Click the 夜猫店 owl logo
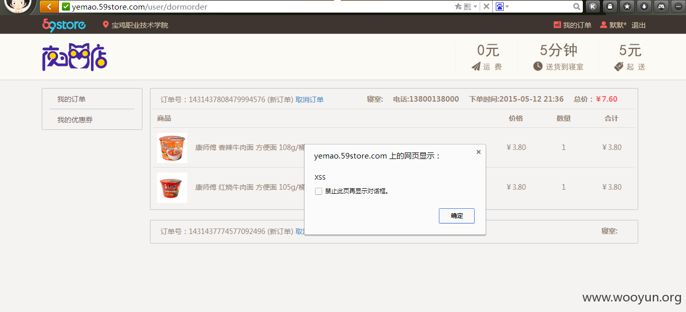Screen dimensions: 686x312 click(74, 57)
